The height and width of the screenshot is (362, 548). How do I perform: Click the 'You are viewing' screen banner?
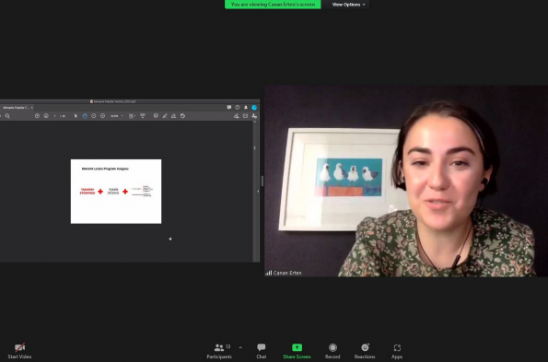pos(273,5)
